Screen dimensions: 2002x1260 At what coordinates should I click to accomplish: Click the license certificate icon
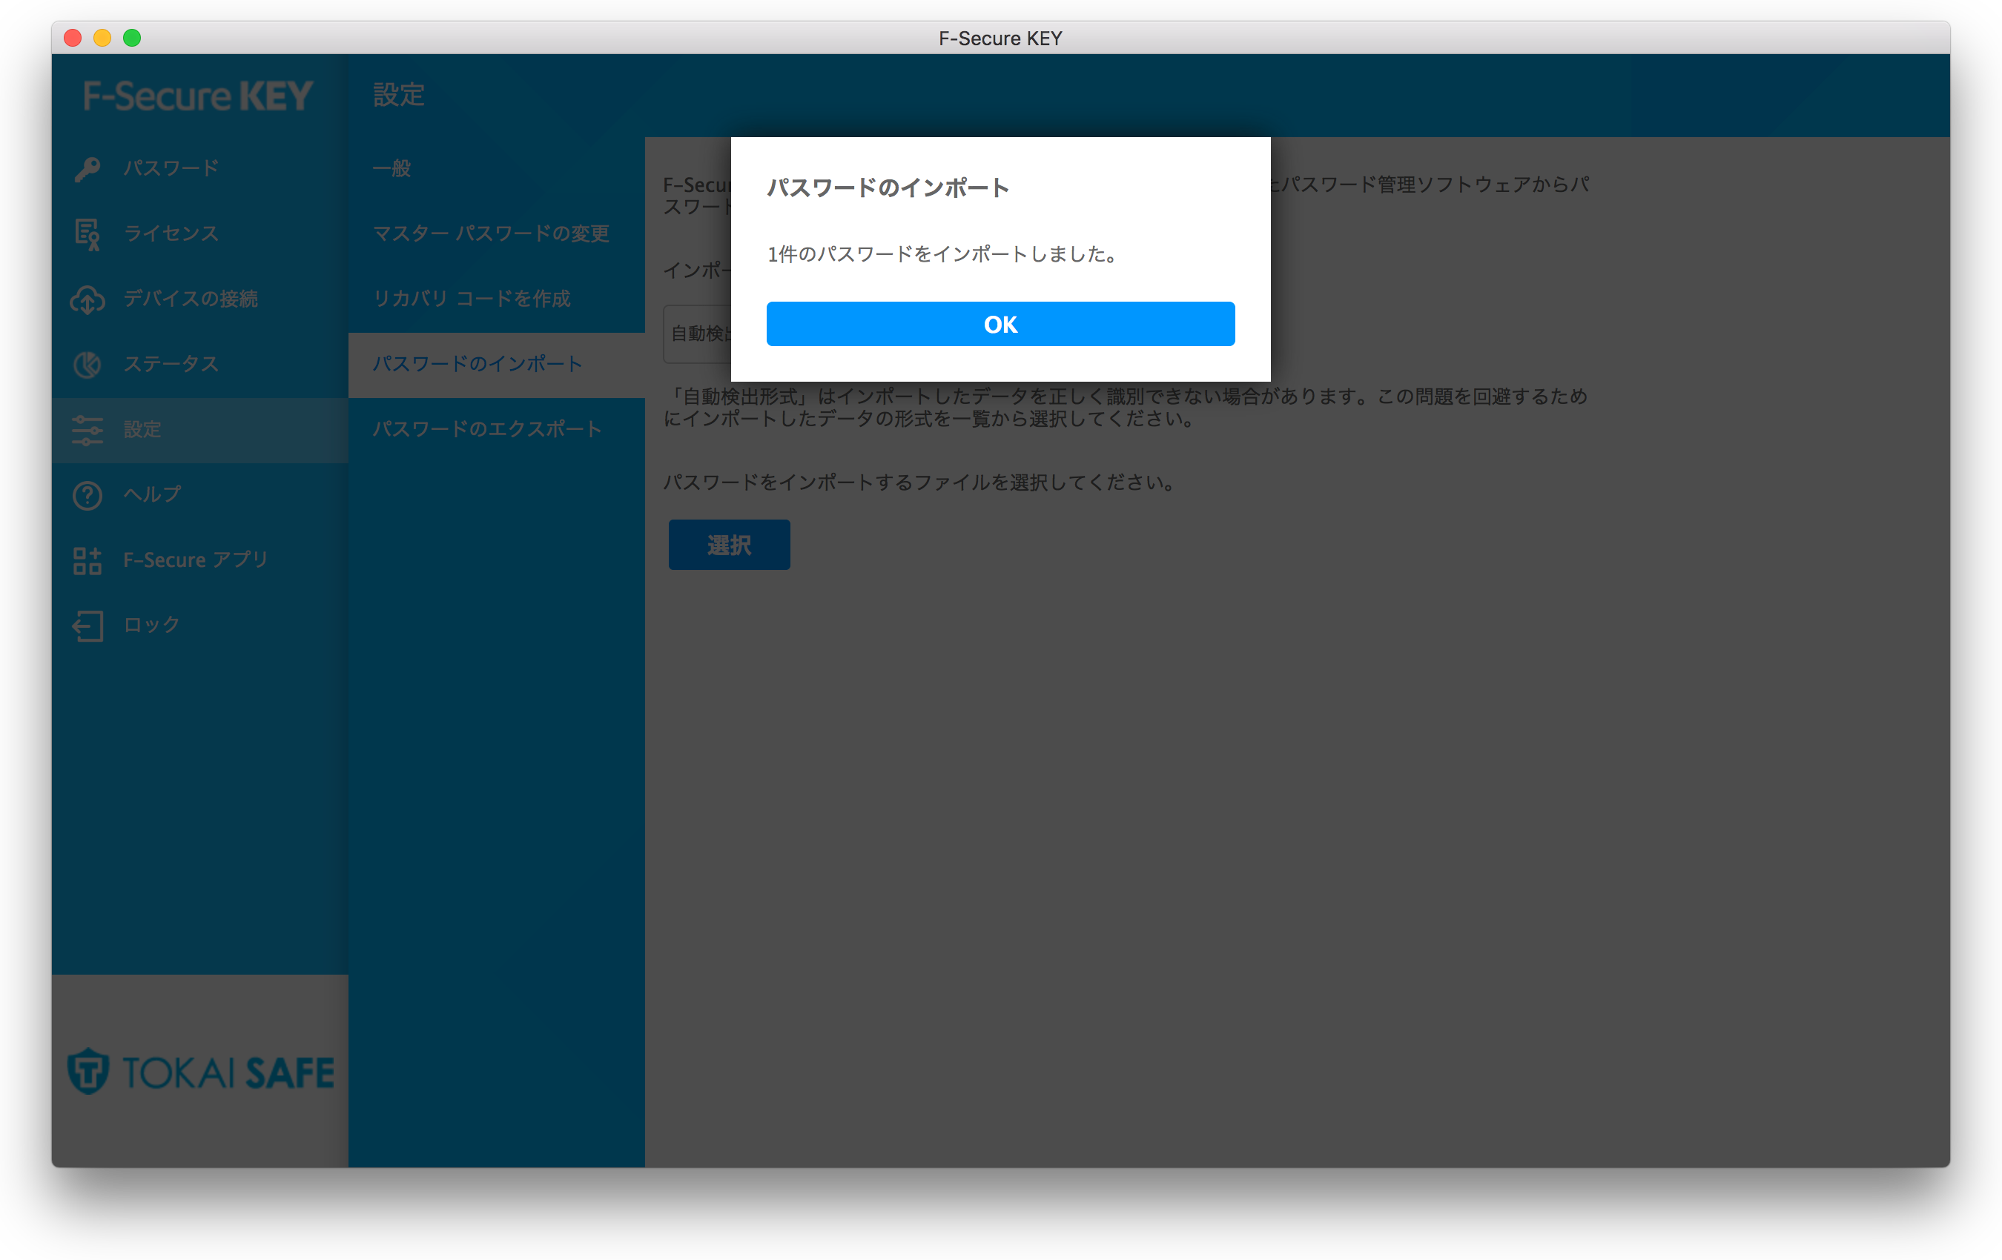(x=87, y=234)
